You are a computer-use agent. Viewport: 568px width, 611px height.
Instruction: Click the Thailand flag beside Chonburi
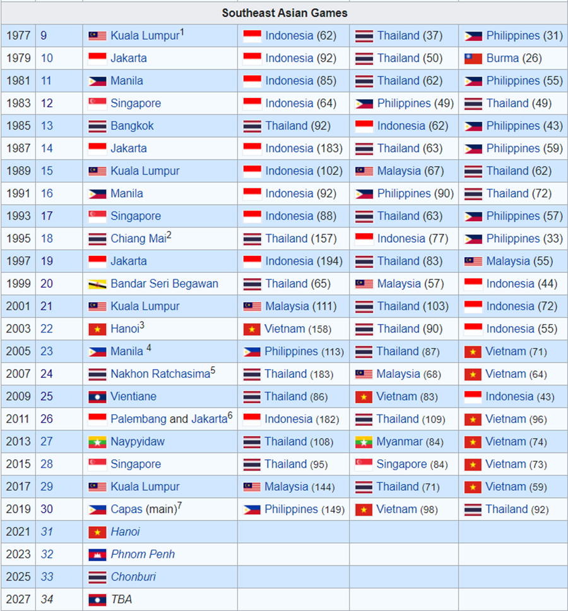[x=97, y=578]
